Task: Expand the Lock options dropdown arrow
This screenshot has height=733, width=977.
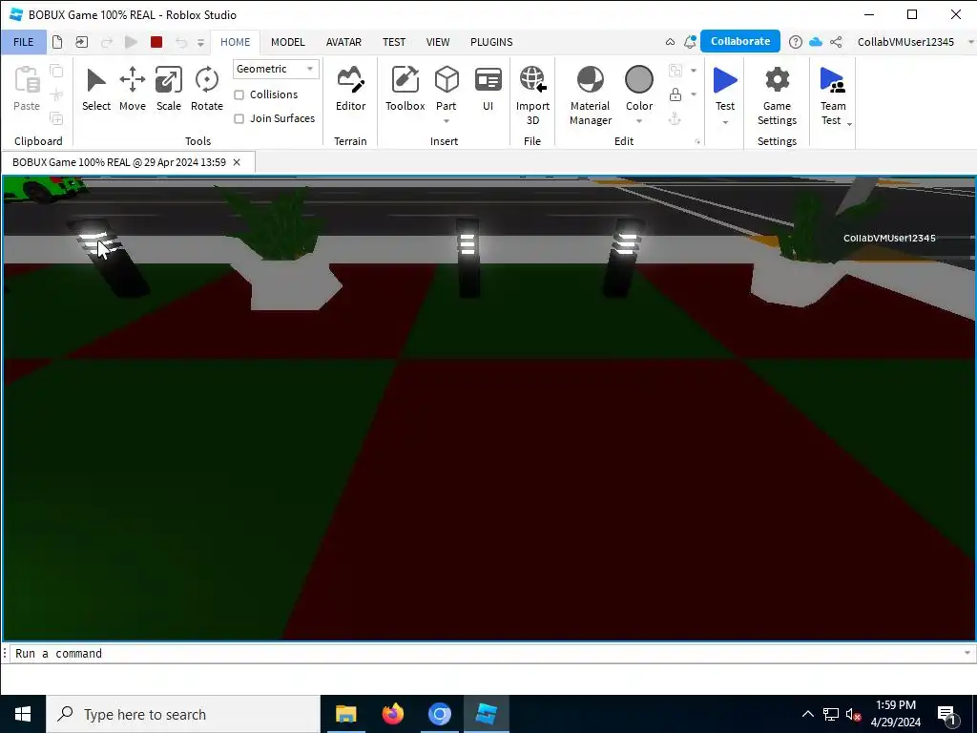Action: coord(694,94)
